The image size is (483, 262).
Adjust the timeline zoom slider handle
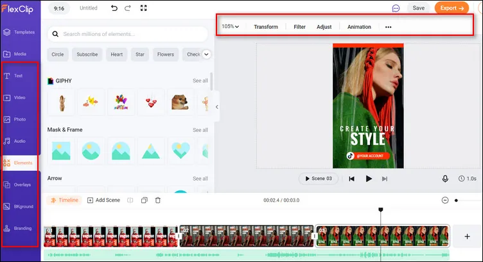tap(456, 201)
